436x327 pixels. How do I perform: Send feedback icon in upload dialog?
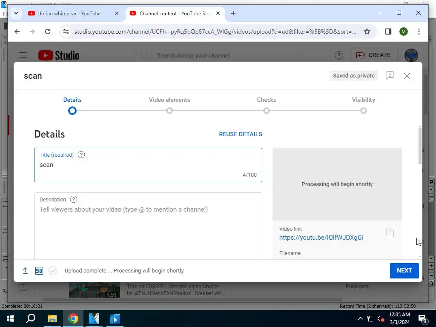(390, 76)
